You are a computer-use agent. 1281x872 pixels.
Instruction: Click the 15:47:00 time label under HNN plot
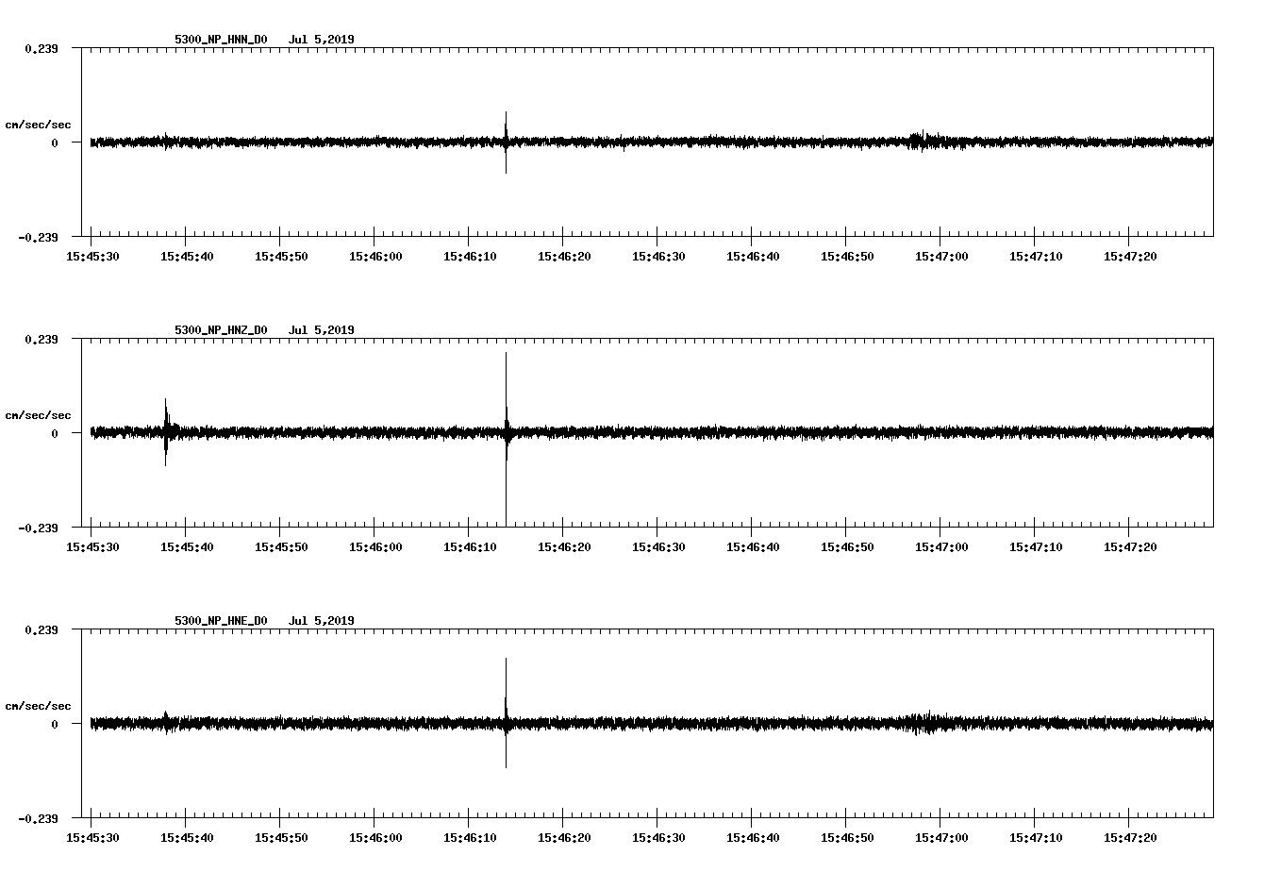coord(941,256)
